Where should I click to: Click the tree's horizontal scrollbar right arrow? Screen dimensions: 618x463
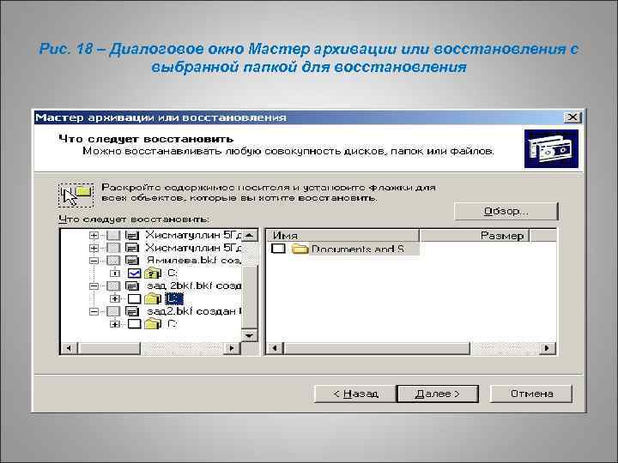click(232, 348)
